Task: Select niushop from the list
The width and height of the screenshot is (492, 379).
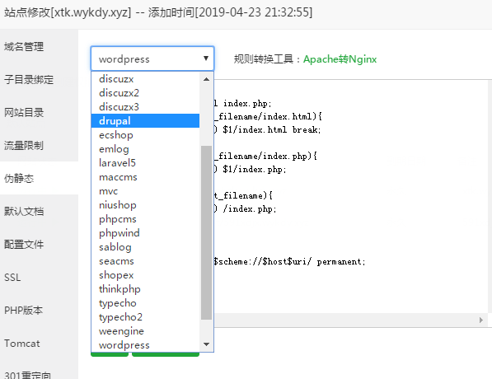Action: (145, 205)
